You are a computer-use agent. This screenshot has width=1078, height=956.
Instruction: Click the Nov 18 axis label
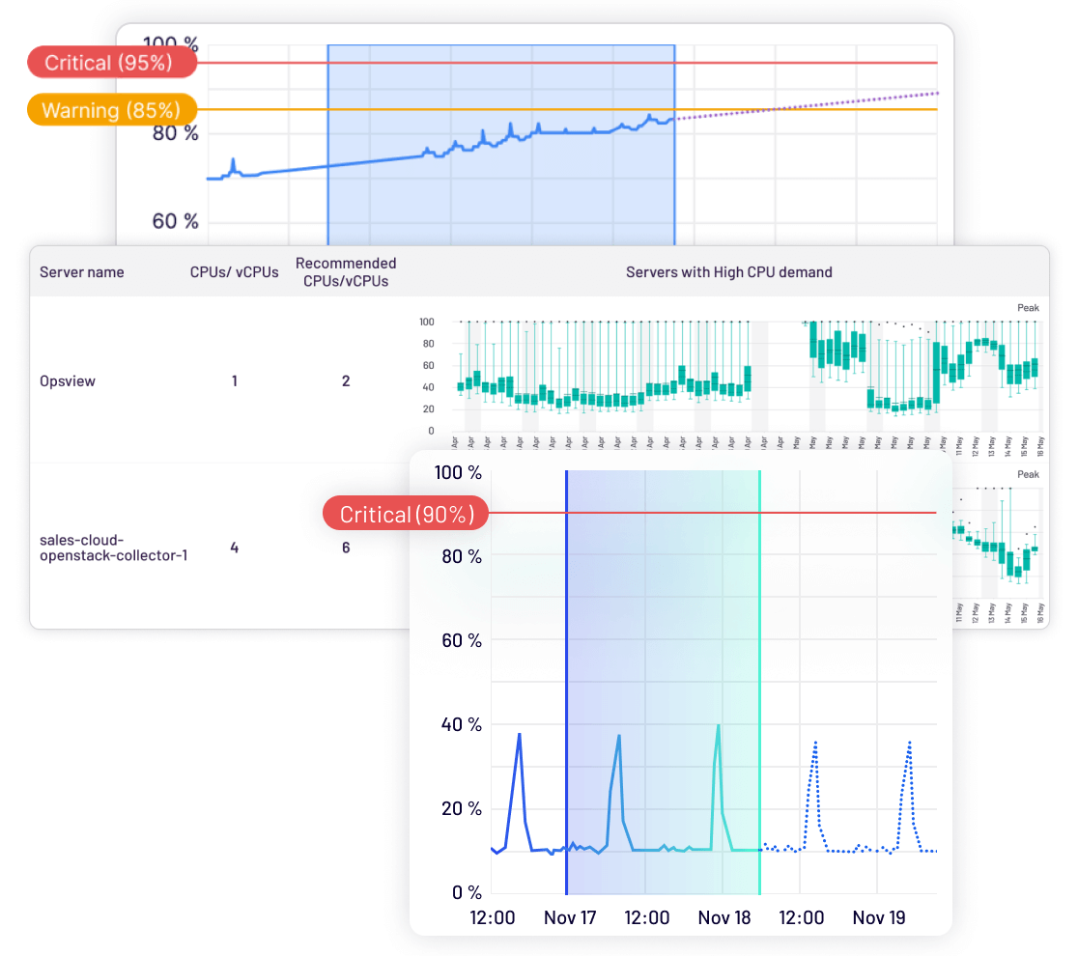(x=724, y=917)
